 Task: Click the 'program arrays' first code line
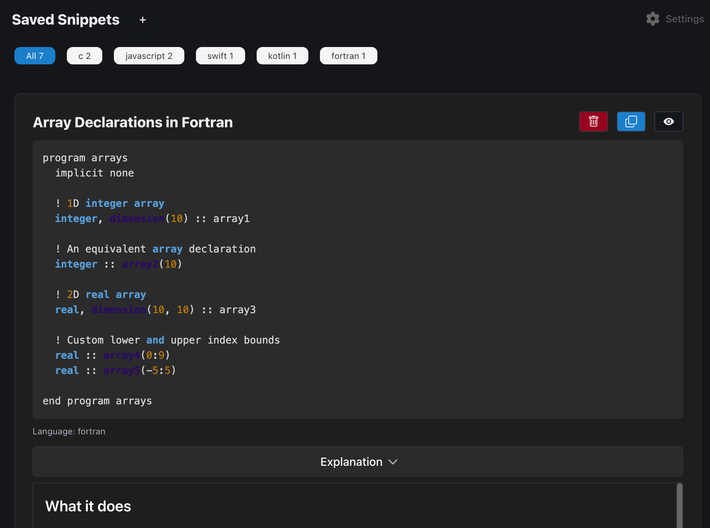pos(85,158)
